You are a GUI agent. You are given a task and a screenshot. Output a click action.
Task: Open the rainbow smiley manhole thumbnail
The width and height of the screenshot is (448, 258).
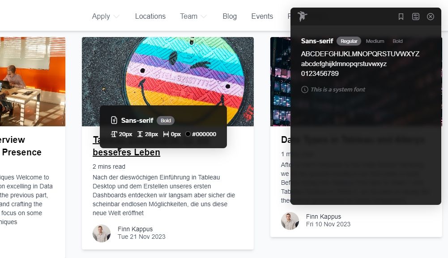(x=168, y=82)
